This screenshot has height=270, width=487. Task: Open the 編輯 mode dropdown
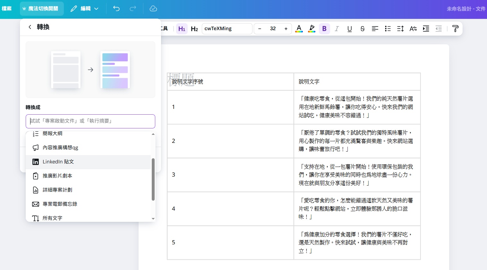[84, 9]
